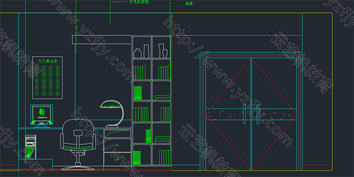Image resolution: width=354 pixels, height=177 pixels.
Task: Select the step platform beside computer tower
Action: [36, 165]
